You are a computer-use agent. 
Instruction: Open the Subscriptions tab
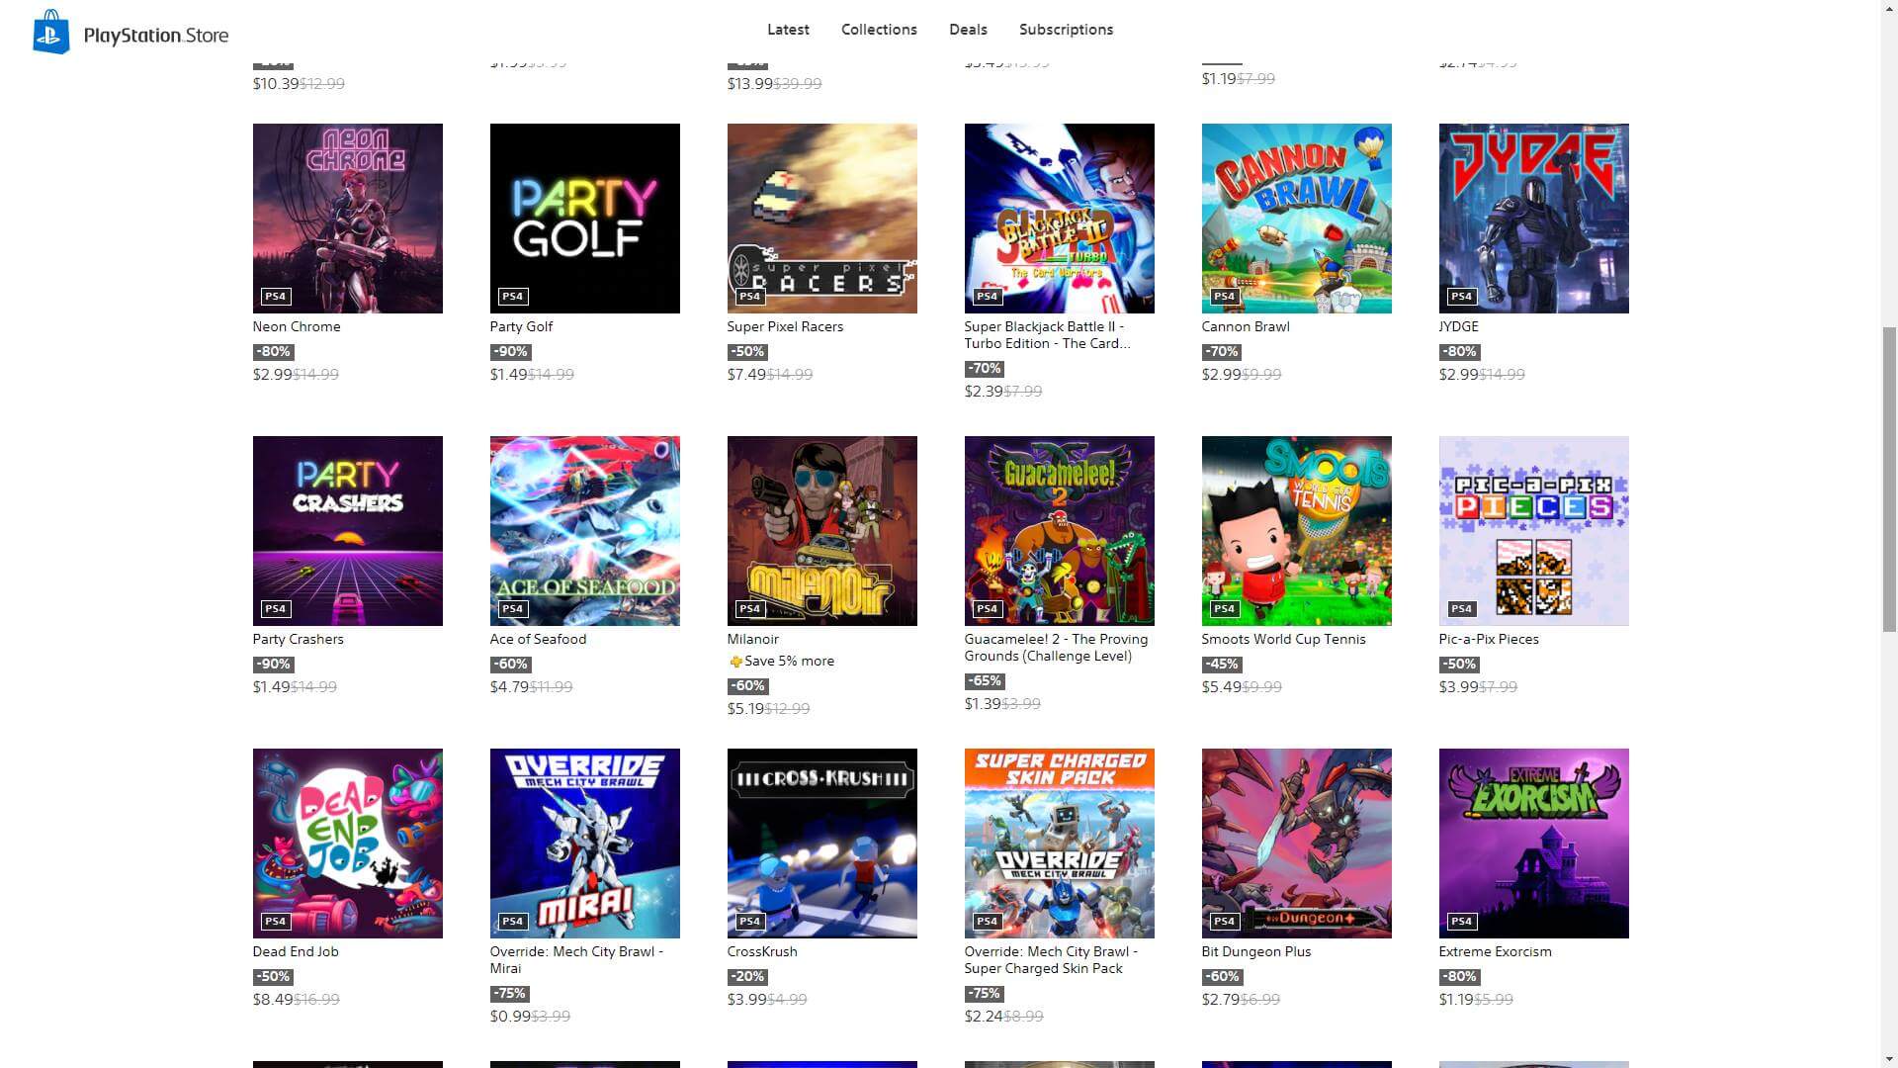pos(1066,30)
